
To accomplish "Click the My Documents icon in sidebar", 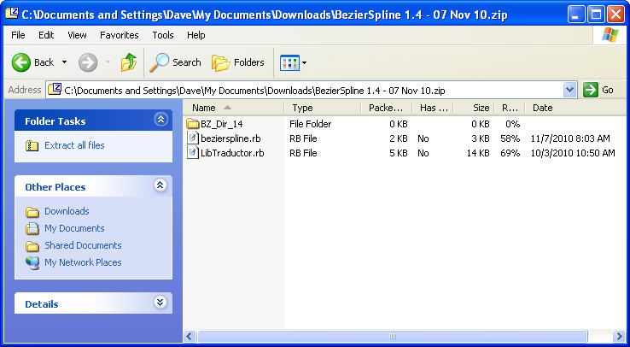I will tap(32, 229).
